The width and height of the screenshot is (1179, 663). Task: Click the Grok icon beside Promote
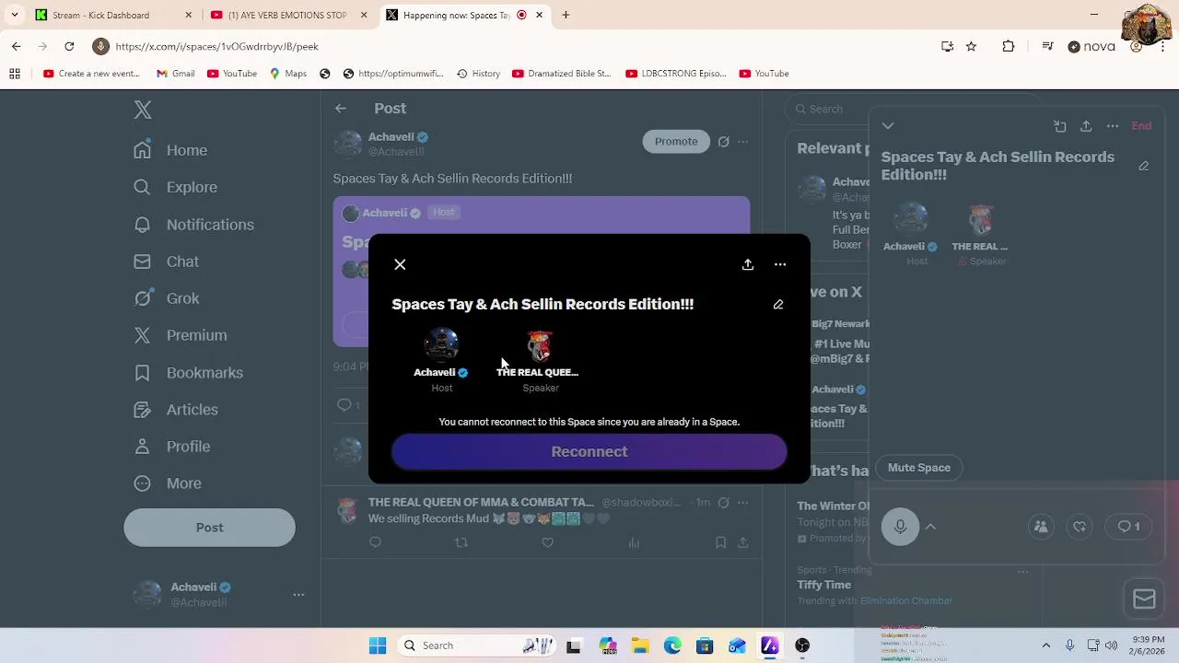(724, 142)
